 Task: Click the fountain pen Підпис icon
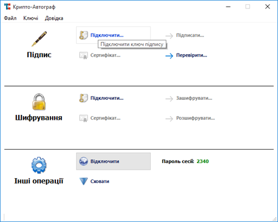tap(39, 39)
